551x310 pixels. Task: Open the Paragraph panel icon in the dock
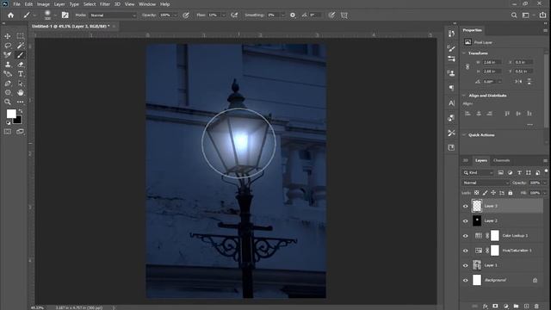pos(451,88)
